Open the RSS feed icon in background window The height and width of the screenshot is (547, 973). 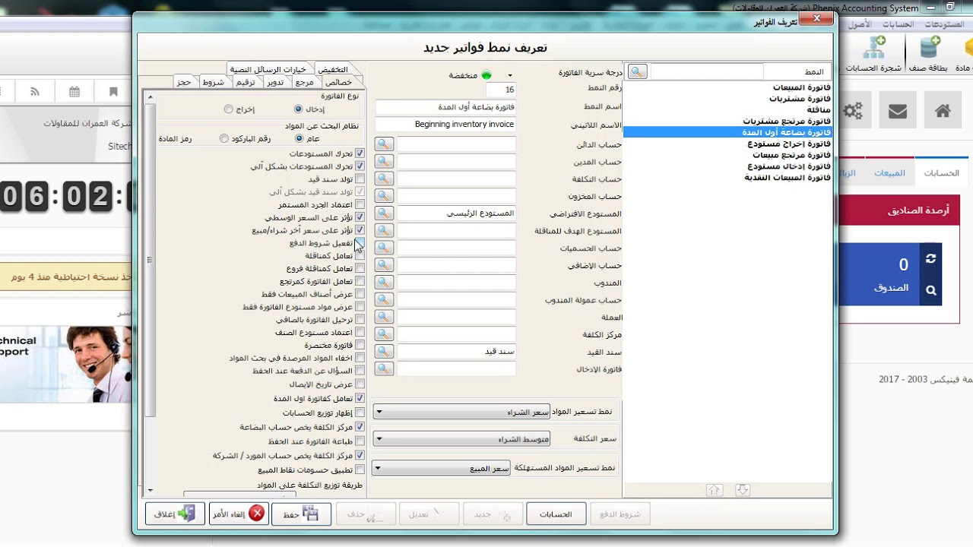(x=35, y=92)
